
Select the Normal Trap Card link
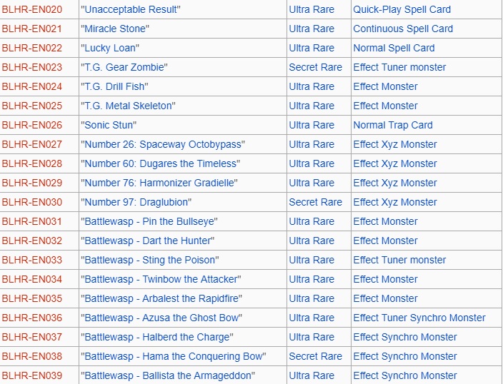(x=392, y=126)
